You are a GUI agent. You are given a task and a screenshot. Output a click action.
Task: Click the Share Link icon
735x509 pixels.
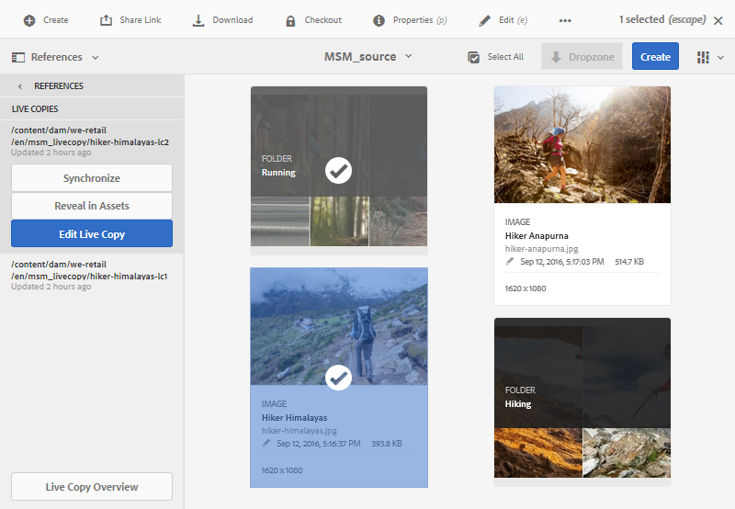(x=107, y=20)
